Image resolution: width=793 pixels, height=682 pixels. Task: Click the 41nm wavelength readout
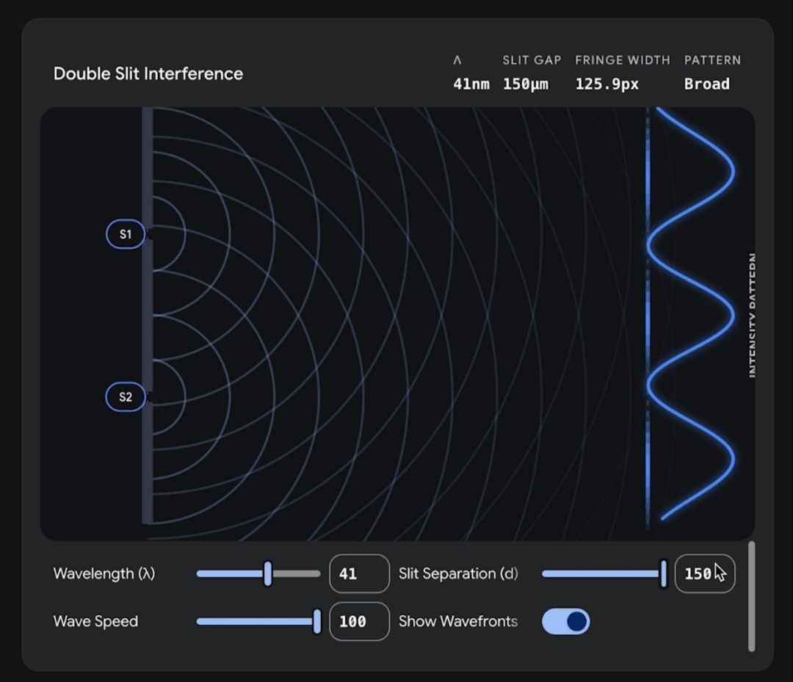[x=471, y=84]
